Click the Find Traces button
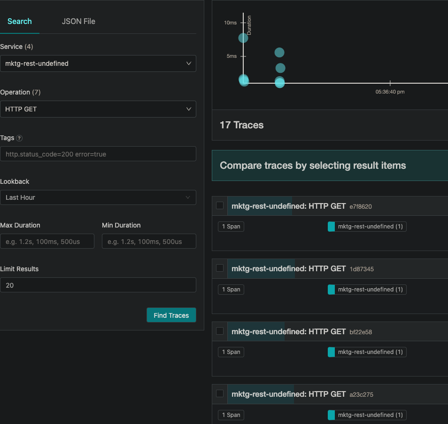This screenshot has width=448, height=424. tap(171, 315)
